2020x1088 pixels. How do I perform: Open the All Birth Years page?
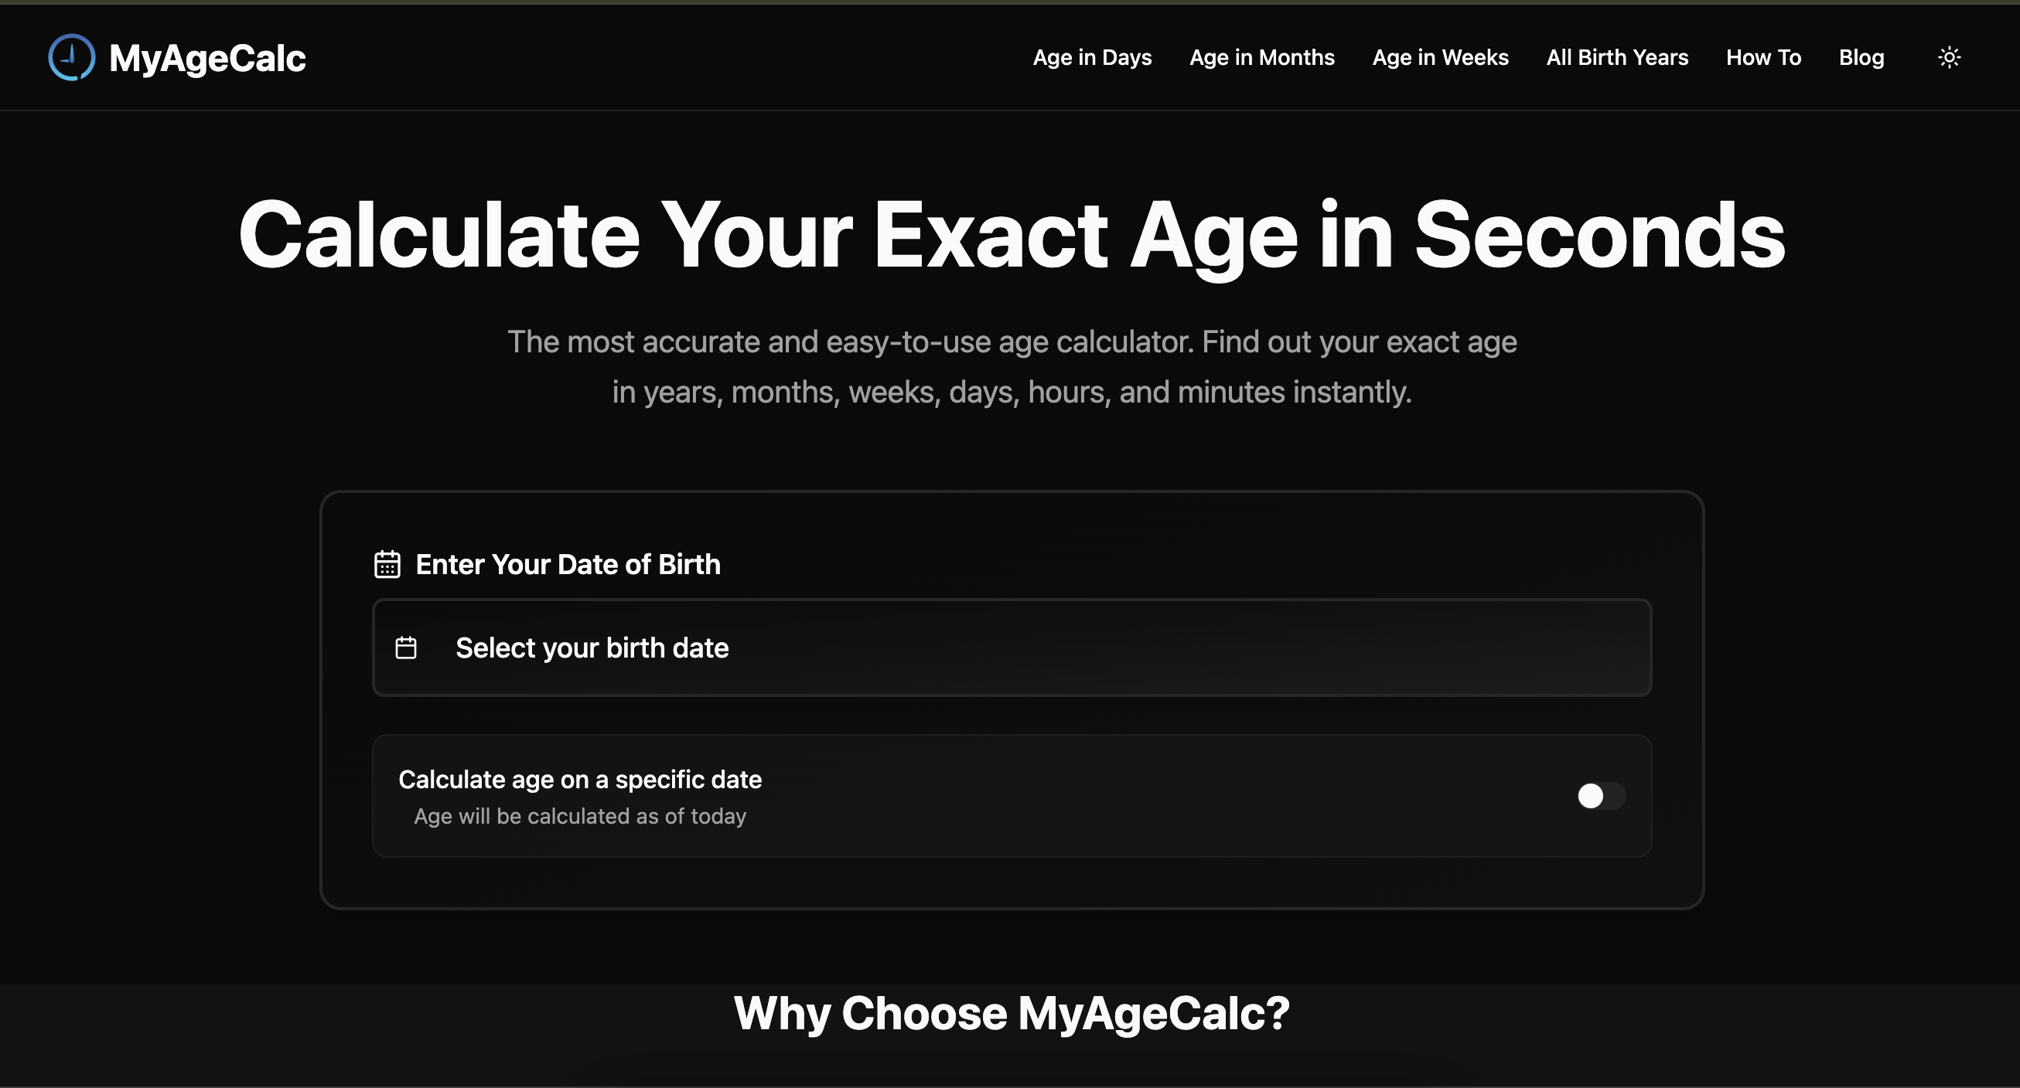tap(1617, 57)
